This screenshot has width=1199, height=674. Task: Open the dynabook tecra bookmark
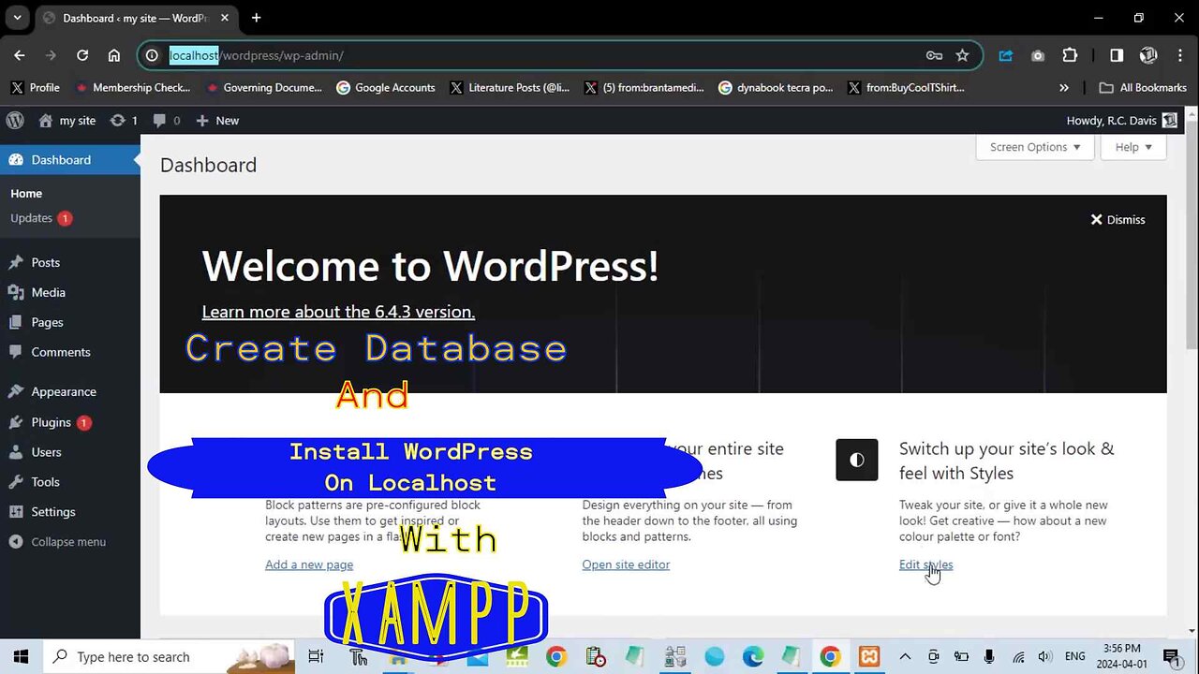(776, 88)
